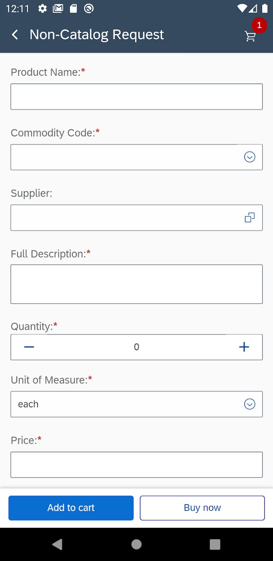Tap the Android back navigation button
273x561 pixels.
click(57, 544)
